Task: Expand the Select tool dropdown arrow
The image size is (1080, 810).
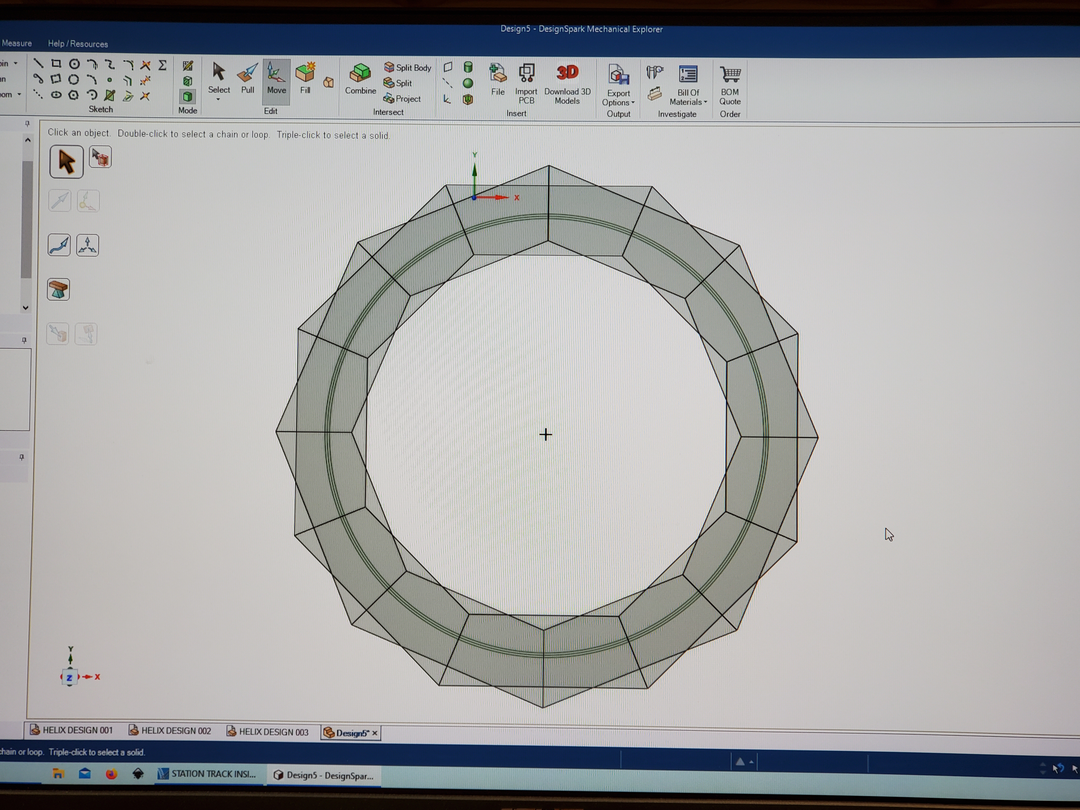Action: pos(218,100)
